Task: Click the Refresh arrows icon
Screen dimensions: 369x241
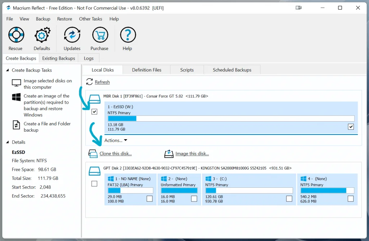Action: point(89,82)
